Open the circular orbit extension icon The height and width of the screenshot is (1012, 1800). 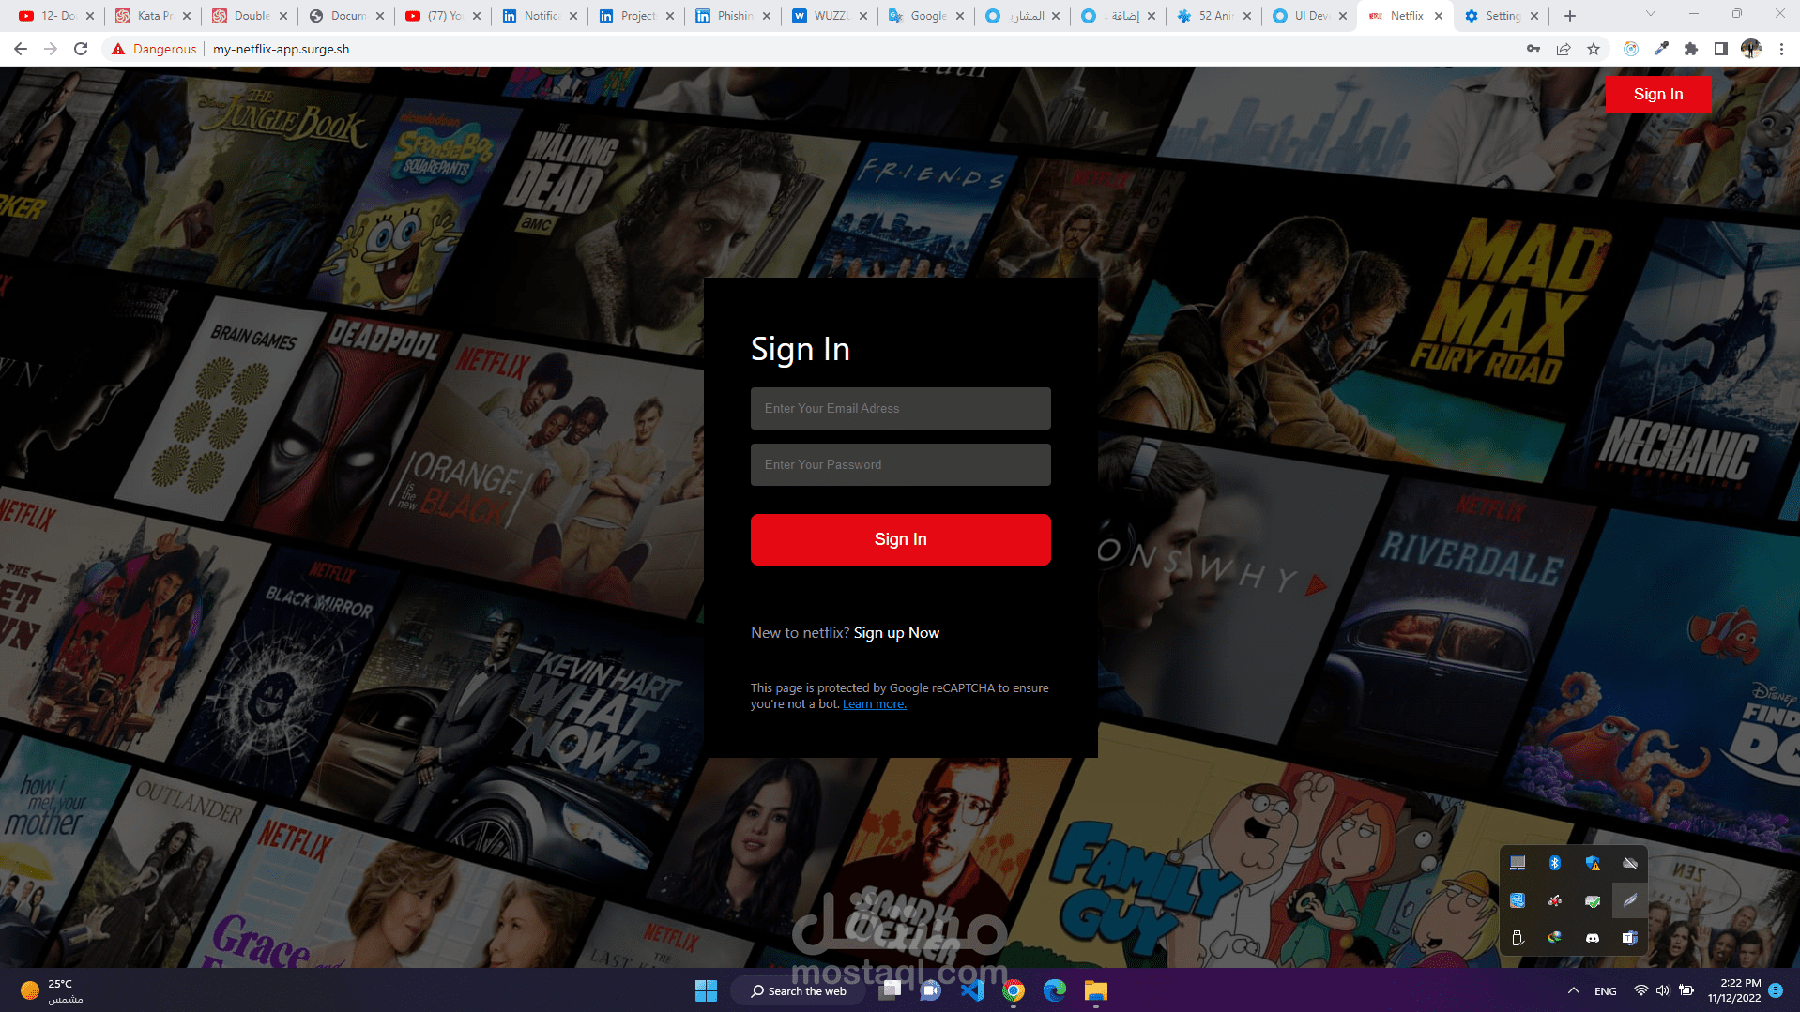(1631, 49)
